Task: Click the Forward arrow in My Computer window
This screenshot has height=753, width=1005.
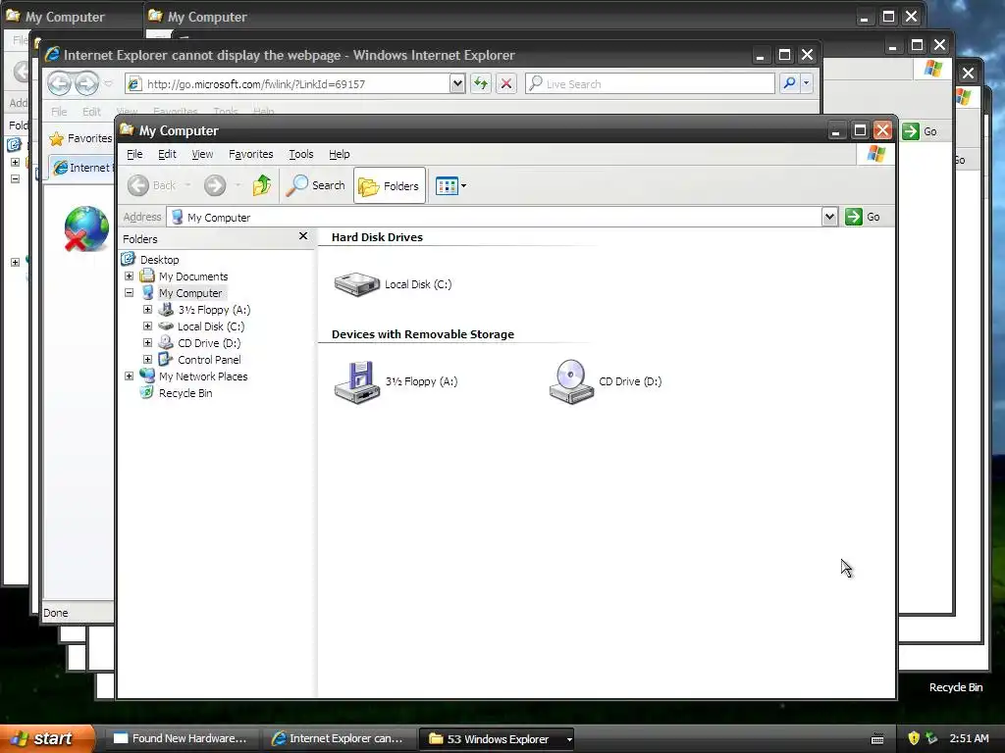Action: tap(215, 185)
